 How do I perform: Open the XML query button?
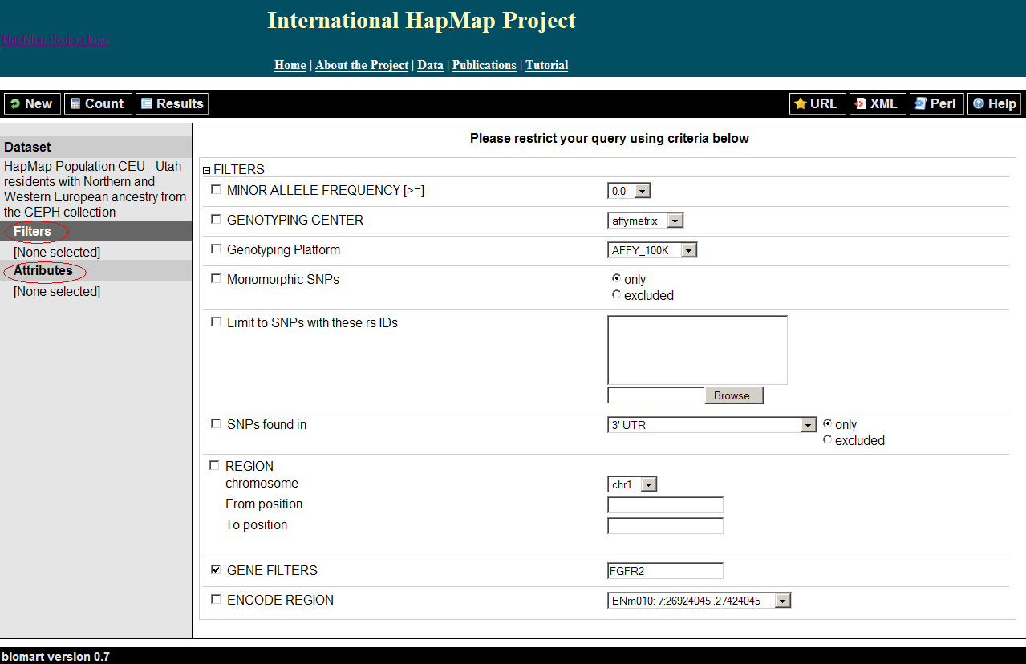pos(878,103)
